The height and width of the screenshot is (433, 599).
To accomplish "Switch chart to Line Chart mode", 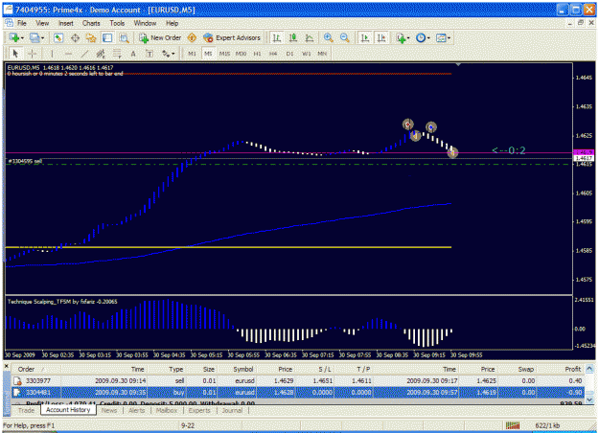I will point(310,37).
